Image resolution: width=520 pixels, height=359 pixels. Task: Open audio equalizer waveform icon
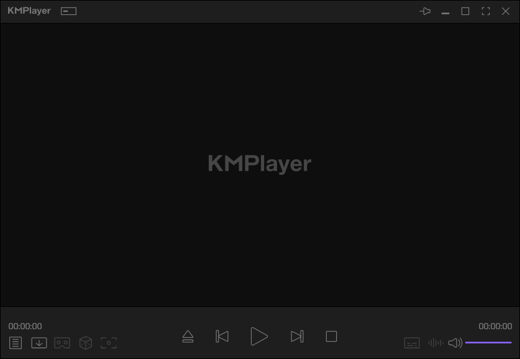pyautogui.click(x=436, y=343)
